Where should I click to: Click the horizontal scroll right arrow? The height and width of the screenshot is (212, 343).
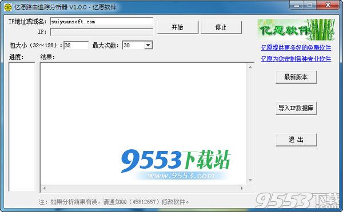(242, 188)
